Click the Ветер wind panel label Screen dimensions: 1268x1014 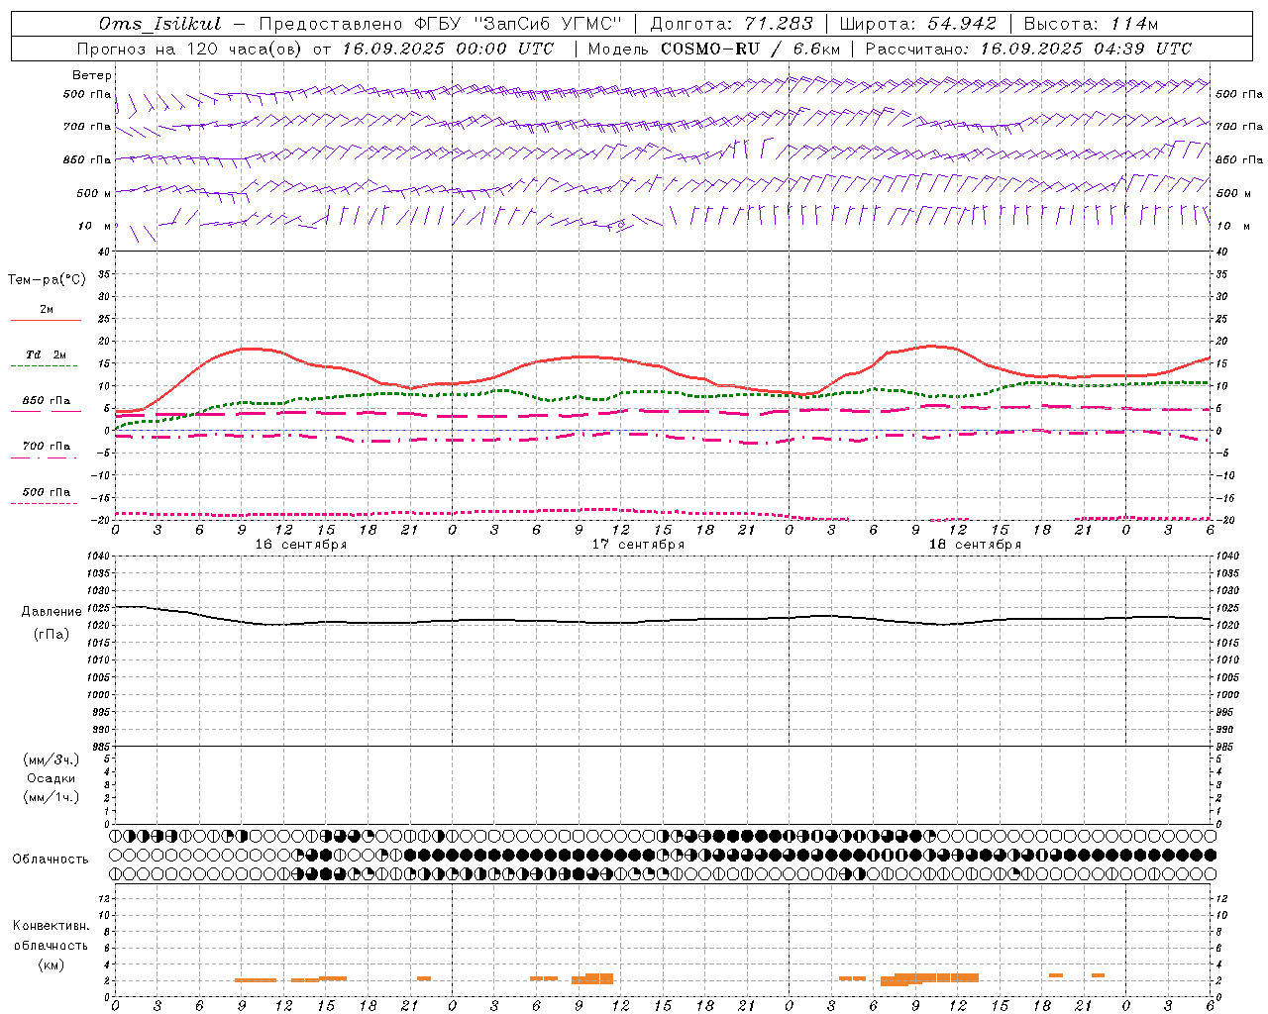click(92, 75)
